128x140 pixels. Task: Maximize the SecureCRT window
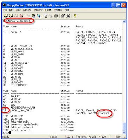[x=119, y=5]
